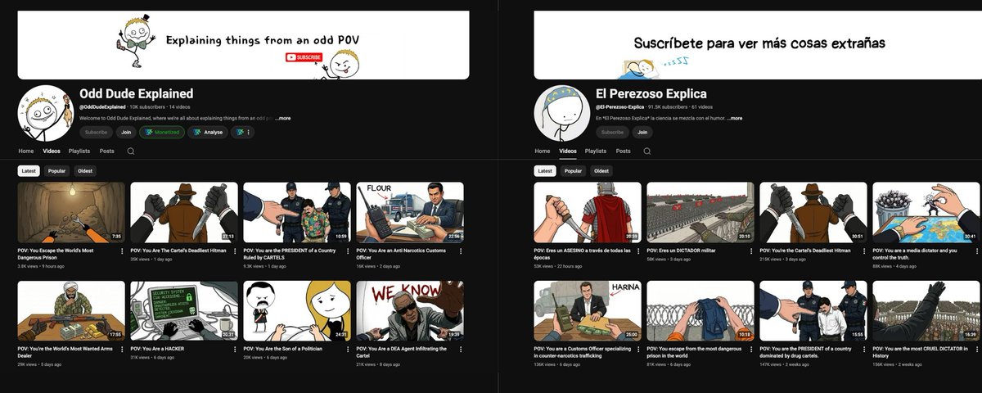Open the arms dealer 17:55 thumbnail
The image size is (982, 393).
coord(72,311)
